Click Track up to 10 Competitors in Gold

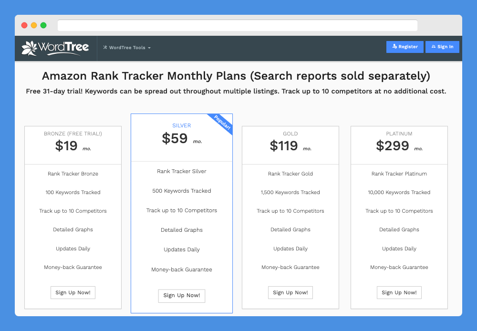tap(290, 211)
